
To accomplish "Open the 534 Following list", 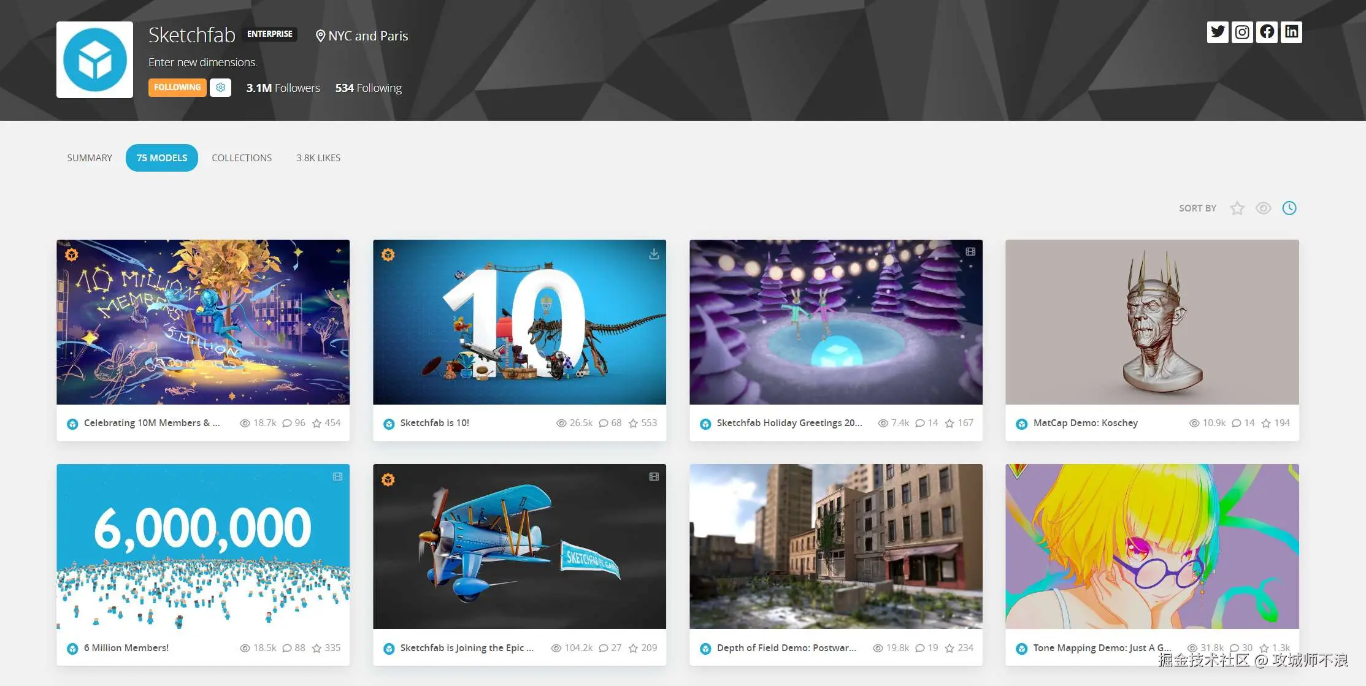I will click(x=368, y=88).
